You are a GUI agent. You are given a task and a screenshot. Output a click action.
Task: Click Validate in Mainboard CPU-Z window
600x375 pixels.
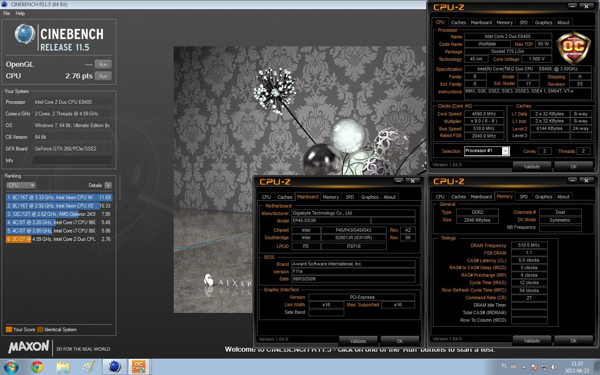tap(358, 341)
